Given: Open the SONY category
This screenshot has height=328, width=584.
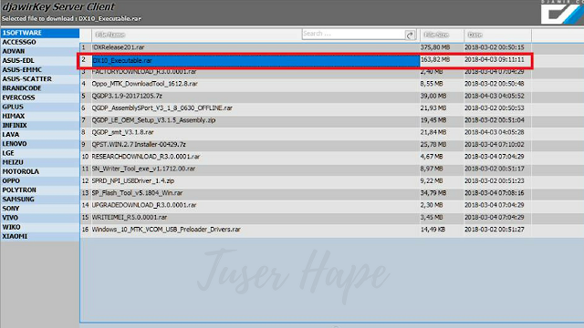Looking at the screenshot, I should (40, 209).
